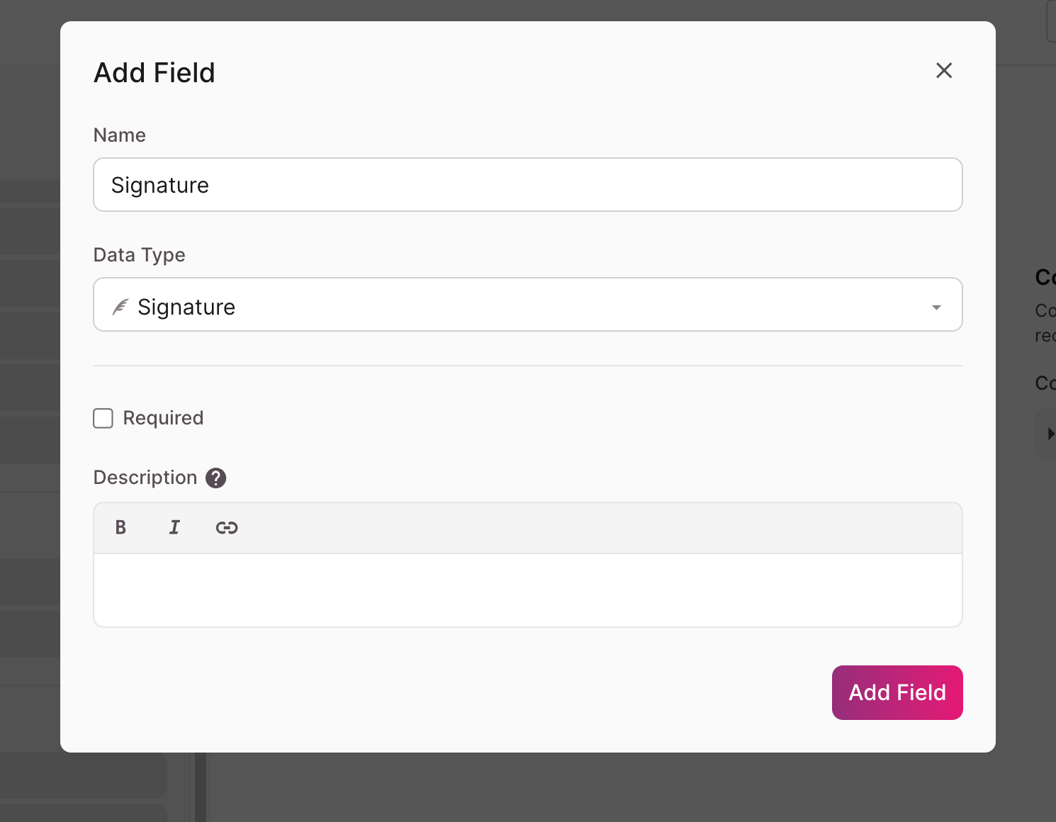Enable the Required checkbox
Image resolution: width=1056 pixels, height=822 pixels.
click(x=103, y=418)
